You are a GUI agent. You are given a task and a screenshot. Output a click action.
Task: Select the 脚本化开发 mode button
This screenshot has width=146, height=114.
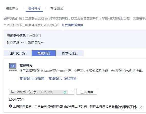[x=70, y=53]
